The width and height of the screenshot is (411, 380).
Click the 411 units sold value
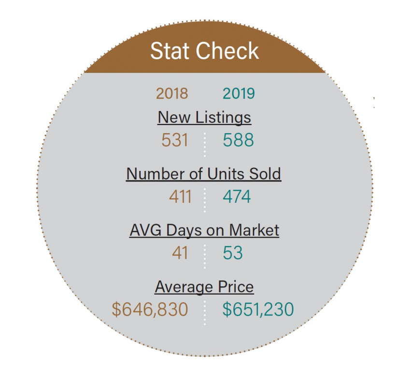[x=180, y=197]
